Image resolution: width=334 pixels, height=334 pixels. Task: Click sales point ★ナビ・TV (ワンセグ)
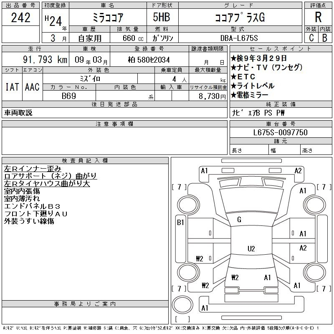click(267, 67)
